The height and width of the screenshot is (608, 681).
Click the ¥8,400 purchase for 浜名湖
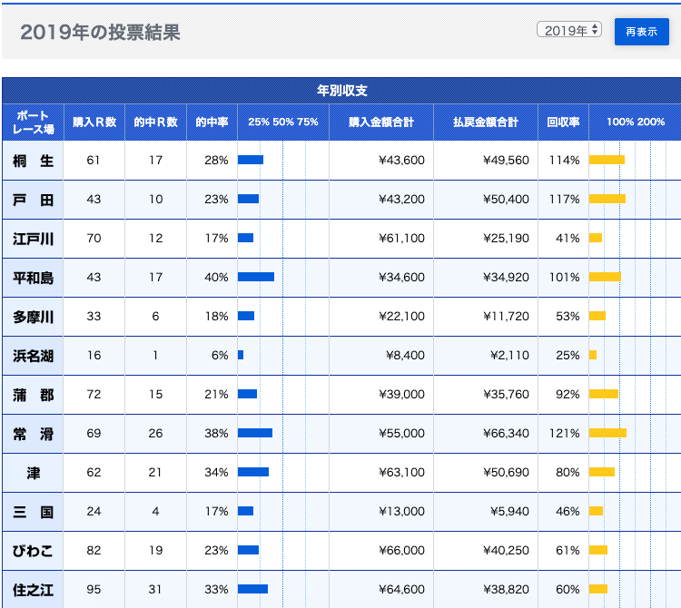coord(405,356)
